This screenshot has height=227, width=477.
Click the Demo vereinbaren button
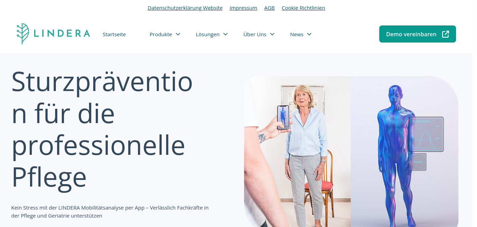click(x=418, y=34)
